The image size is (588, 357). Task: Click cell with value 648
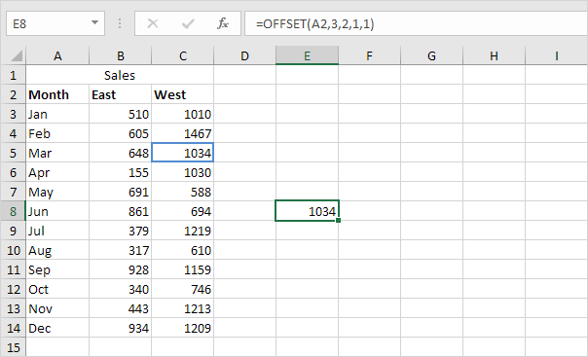click(x=121, y=154)
